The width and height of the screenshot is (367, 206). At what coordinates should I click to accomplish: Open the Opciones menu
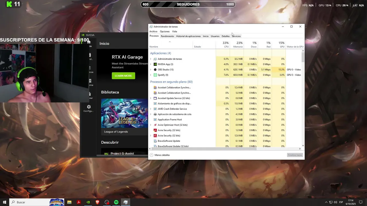point(165,31)
